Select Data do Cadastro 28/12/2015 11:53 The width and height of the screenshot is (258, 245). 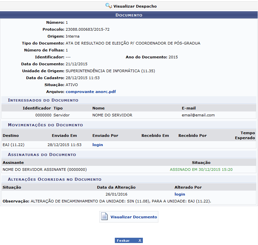click(x=82, y=78)
